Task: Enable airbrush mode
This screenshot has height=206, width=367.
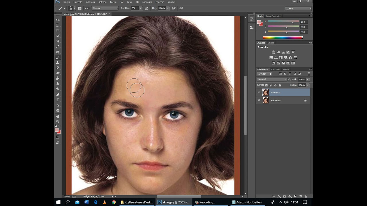Action: 174,8
